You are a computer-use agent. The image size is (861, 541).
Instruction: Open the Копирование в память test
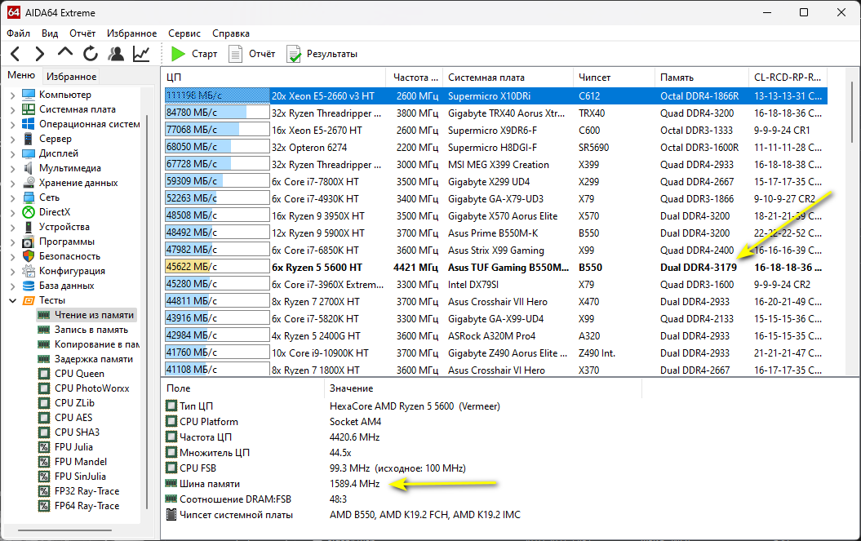point(96,344)
